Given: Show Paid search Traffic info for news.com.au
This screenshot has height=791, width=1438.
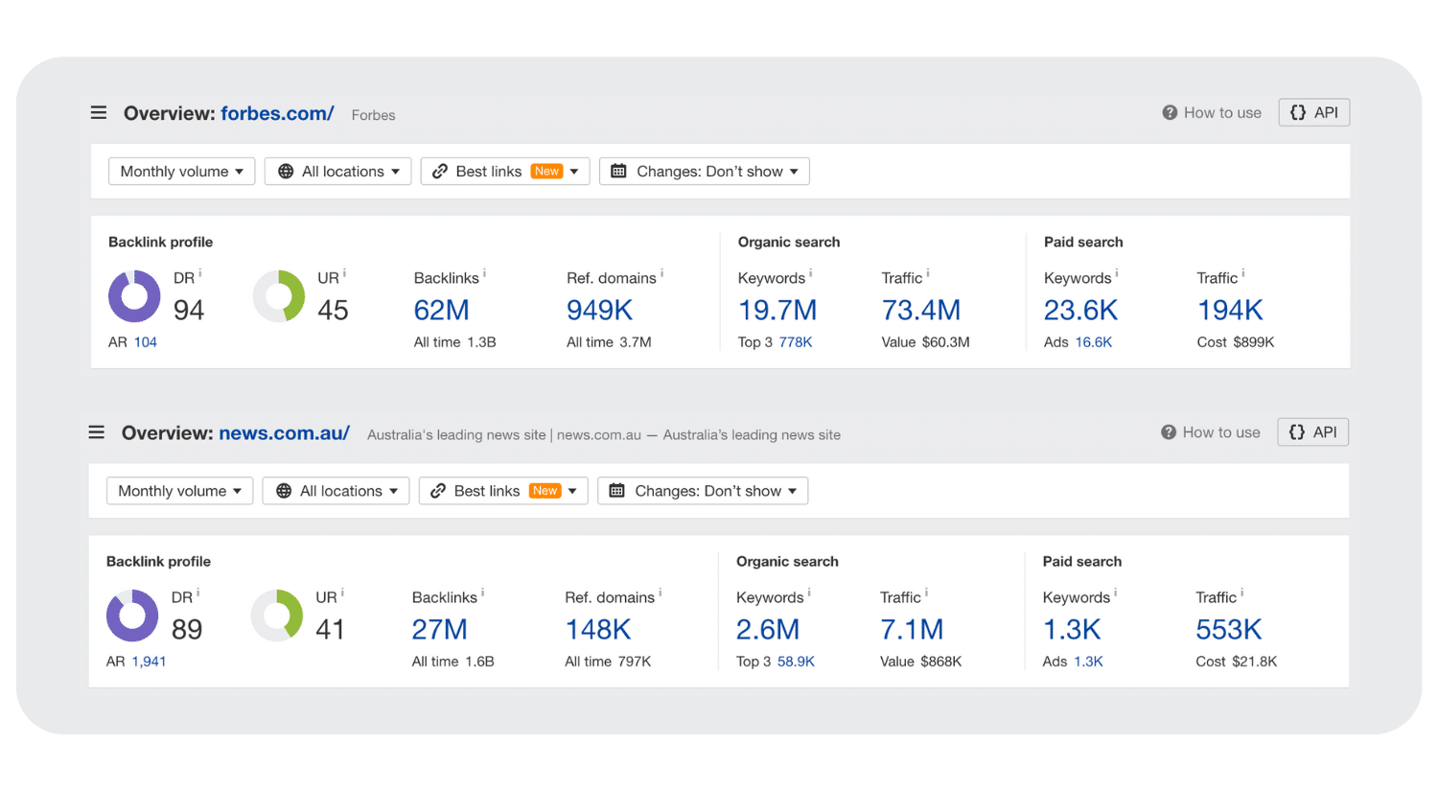Looking at the screenshot, I should tap(1241, 593).
